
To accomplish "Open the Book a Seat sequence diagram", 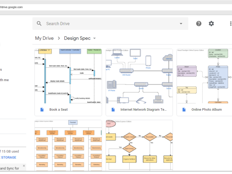I will pos(68,76).
